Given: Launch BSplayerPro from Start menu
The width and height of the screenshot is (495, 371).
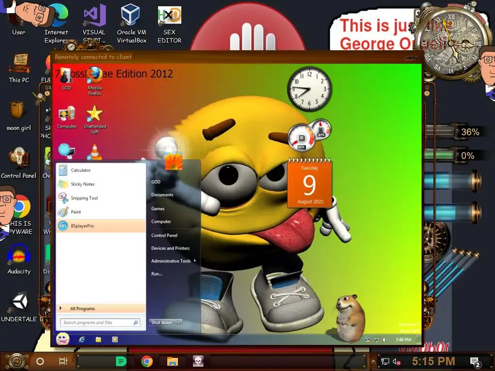Looking at the screenshot, I should [x=101, y=226].
